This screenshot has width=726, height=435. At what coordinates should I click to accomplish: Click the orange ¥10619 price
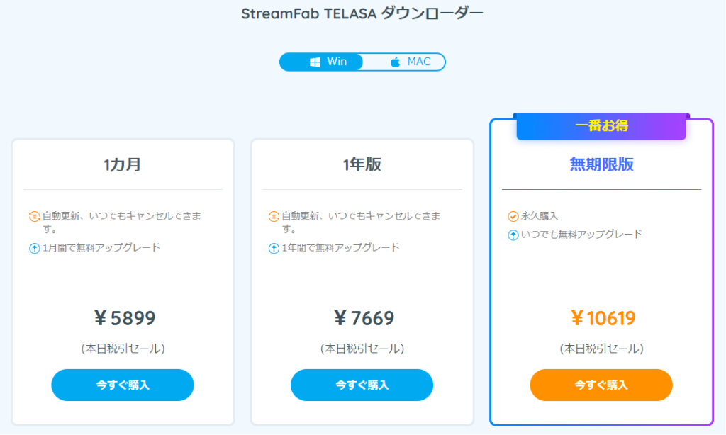point(603,318)
